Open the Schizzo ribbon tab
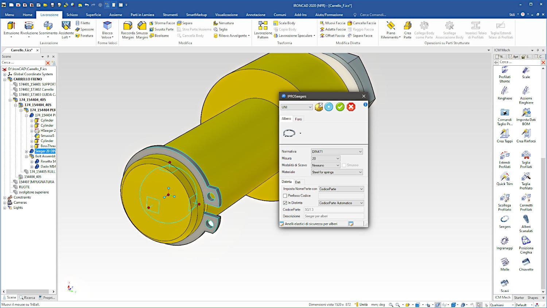 (72, 15)
